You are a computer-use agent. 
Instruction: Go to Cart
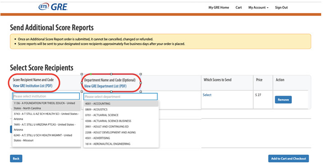239,7
